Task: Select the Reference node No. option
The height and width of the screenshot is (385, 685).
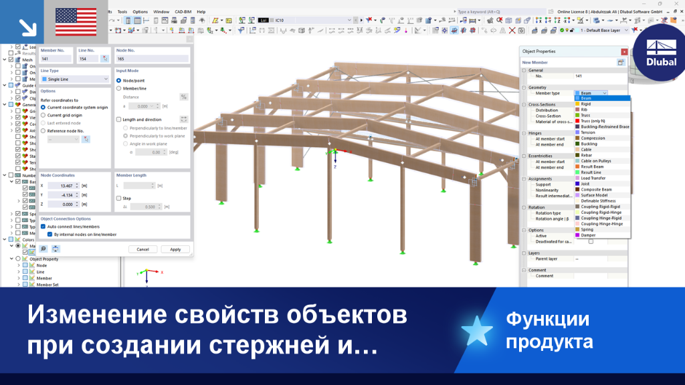Action: click(43, 131)
